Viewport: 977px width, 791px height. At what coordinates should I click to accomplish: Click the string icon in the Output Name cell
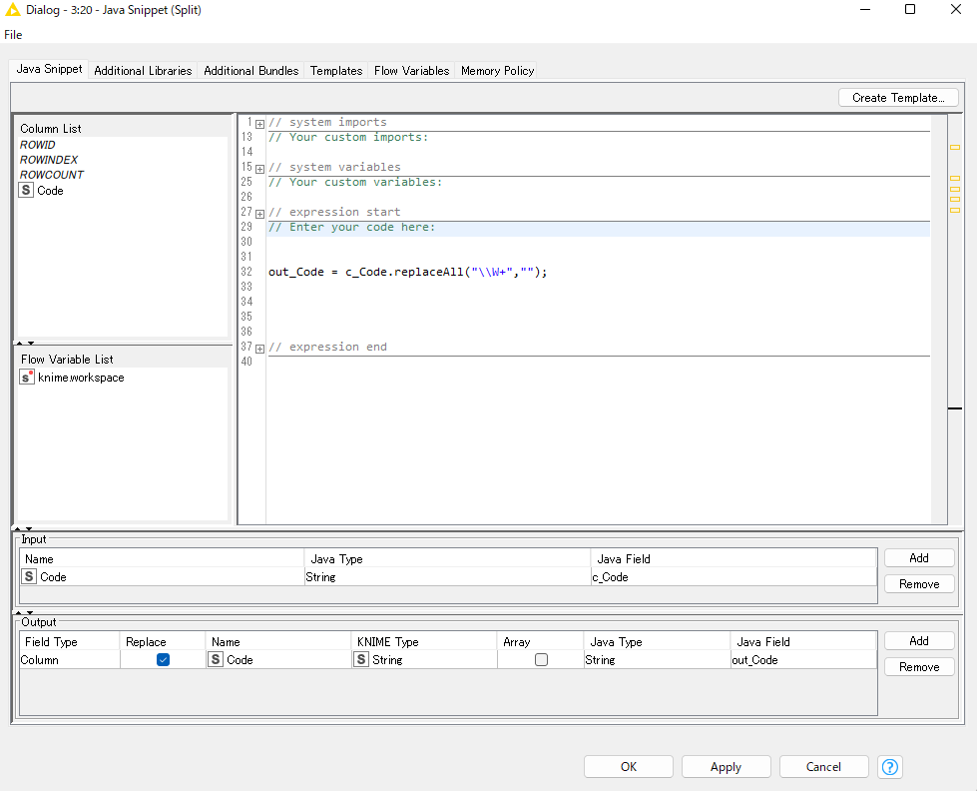coord(215,659)
